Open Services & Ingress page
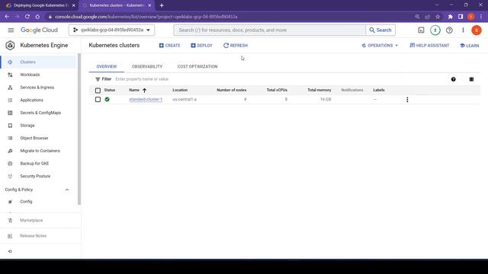The height and width of the screenshot is (274, 488). 38,88
